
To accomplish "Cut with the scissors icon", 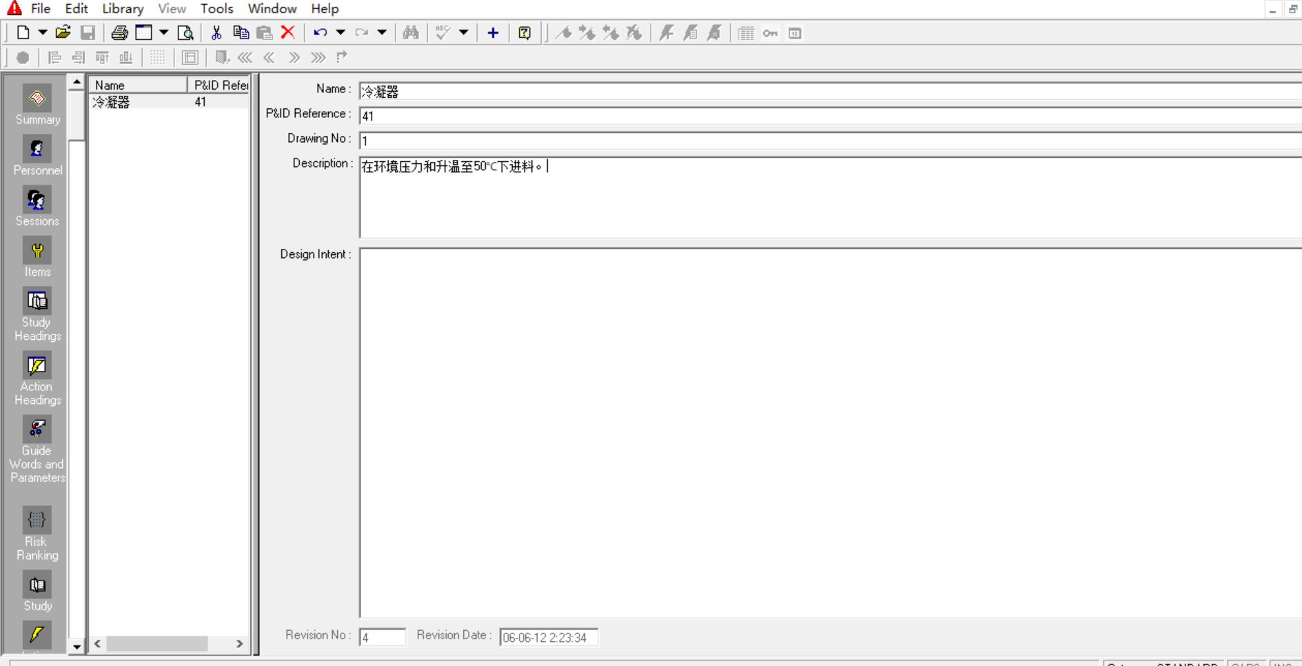I will pos(216,32).
